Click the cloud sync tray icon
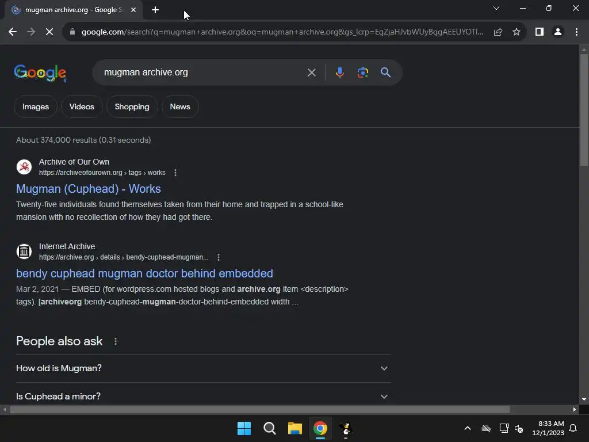This screenshot has width=589, height=442. [x=486, y=428]
